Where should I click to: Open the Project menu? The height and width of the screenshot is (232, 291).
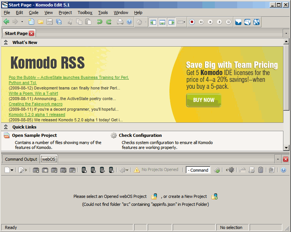pos(65,13)
